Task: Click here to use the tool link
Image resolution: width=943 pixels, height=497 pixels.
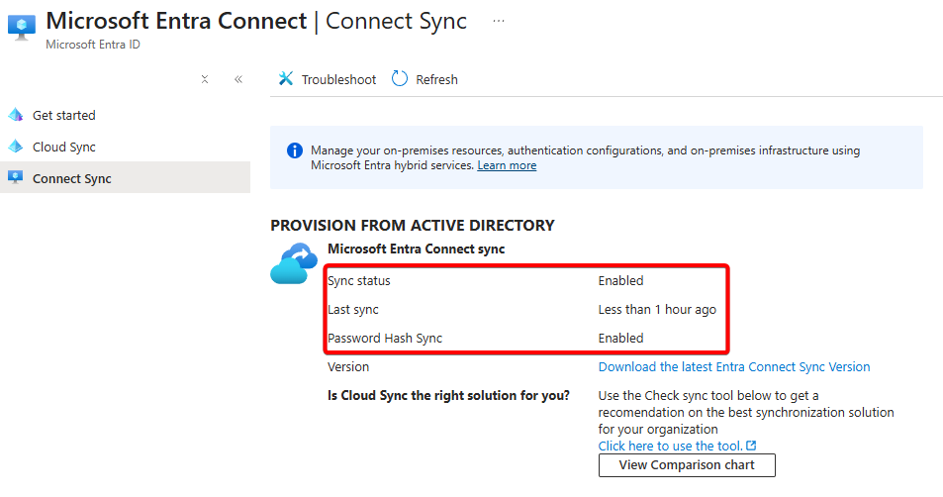Action: click(670, 446)
